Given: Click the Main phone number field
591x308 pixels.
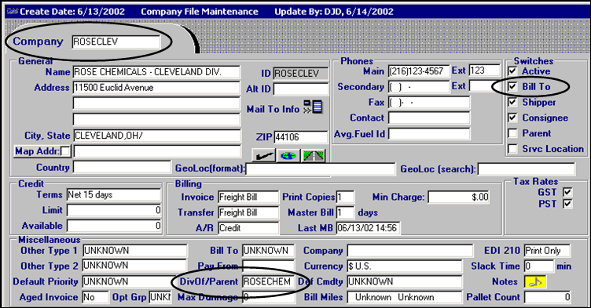Looking at the screenshot, I should 419,71.
